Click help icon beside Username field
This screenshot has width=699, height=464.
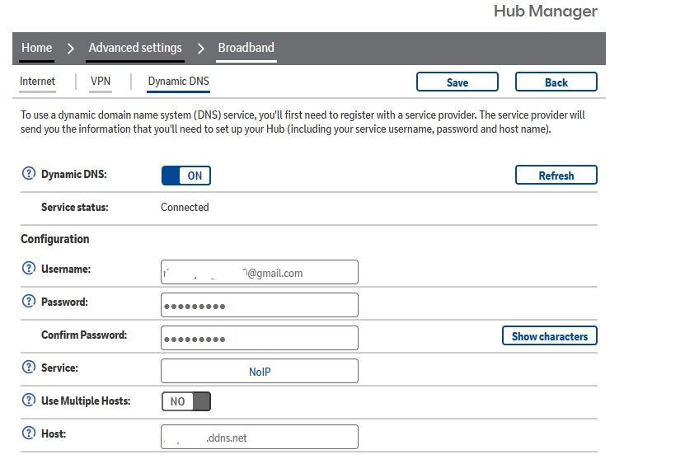29,269
